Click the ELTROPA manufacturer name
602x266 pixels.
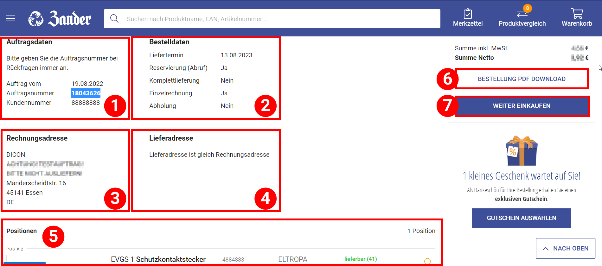tap(292, 259)
